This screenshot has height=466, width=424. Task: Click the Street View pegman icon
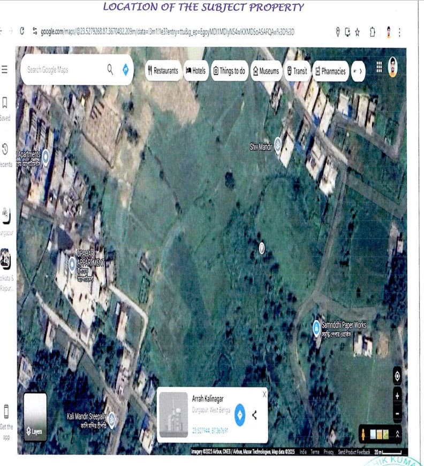point(363,434)
